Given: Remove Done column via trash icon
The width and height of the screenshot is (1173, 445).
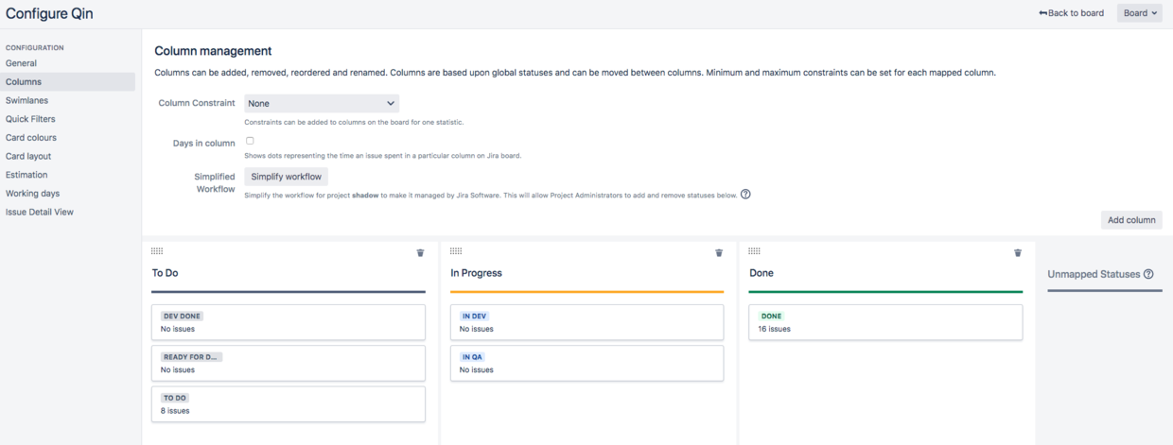Looking at the screenshot, I should tap(1018, 253).
